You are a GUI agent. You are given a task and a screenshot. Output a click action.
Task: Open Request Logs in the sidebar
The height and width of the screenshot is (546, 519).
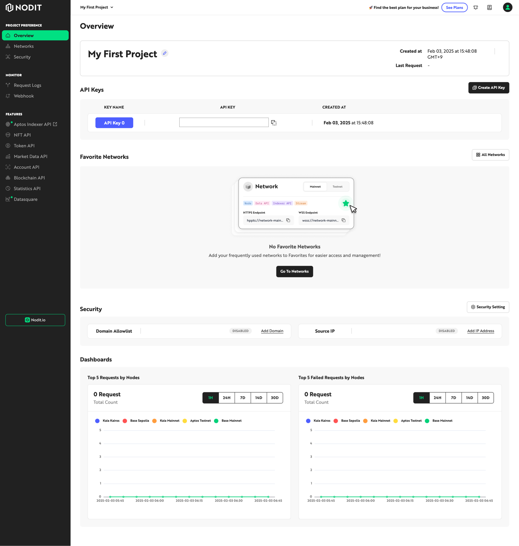coord(27,85)
